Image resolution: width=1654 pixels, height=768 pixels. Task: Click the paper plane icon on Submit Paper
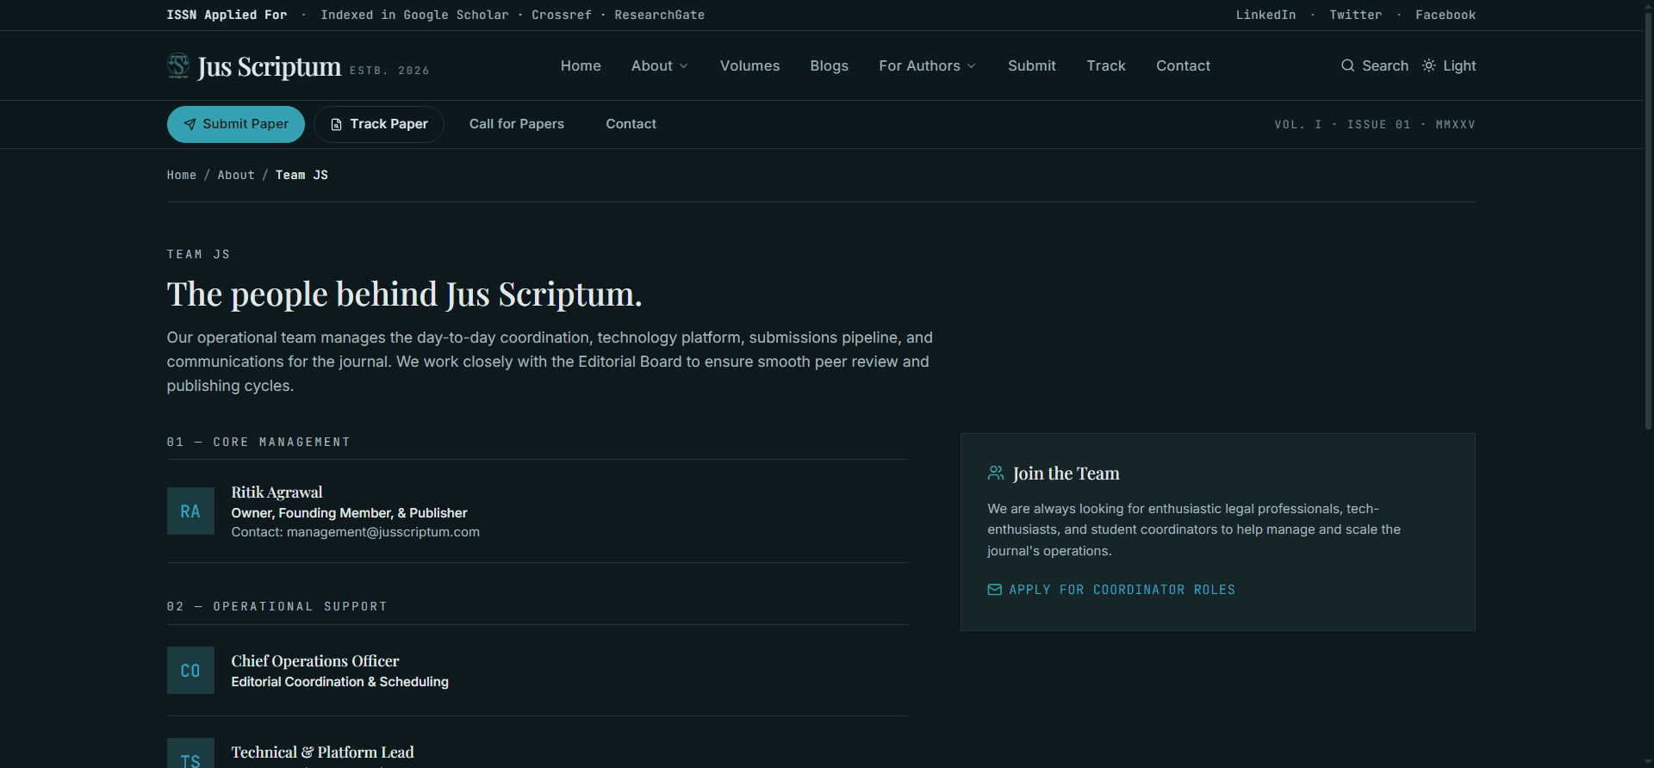pos(190,124)
